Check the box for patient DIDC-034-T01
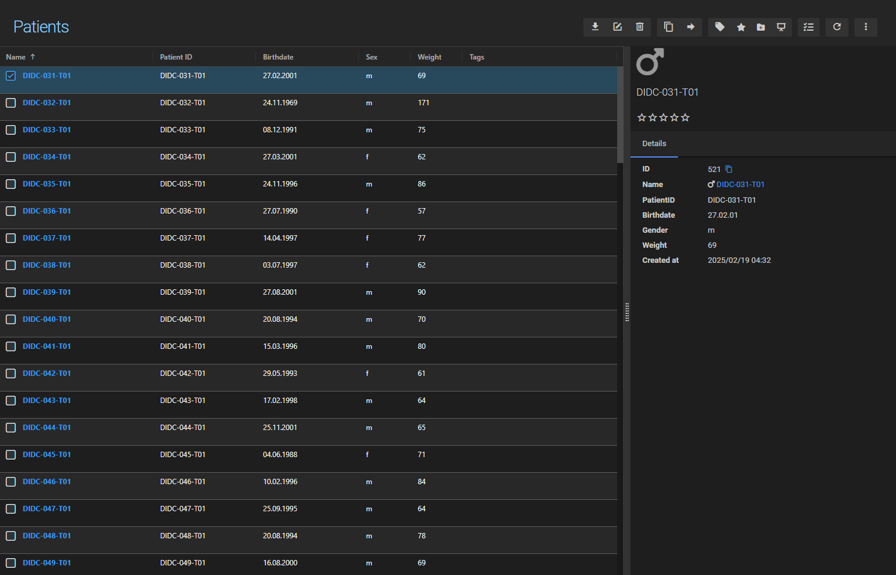896x575 pixels. point(11,157)
